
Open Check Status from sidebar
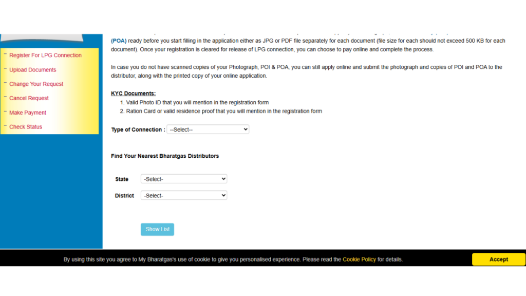tap(26, 127)
